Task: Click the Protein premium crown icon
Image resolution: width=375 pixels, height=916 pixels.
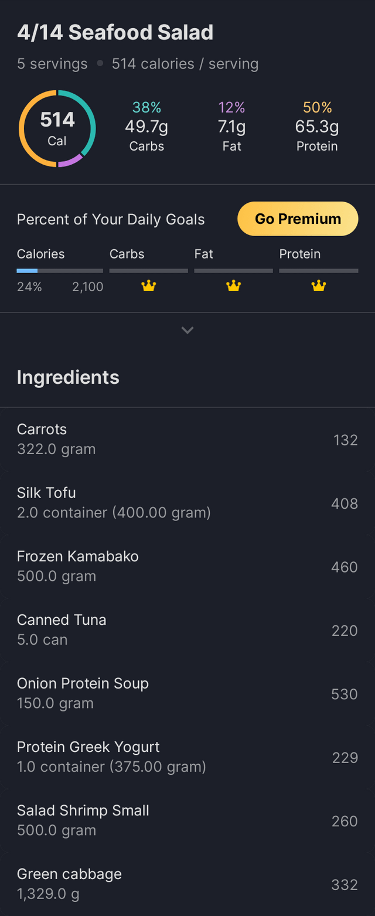Action: pyautogui.click(x=318, y=286)
